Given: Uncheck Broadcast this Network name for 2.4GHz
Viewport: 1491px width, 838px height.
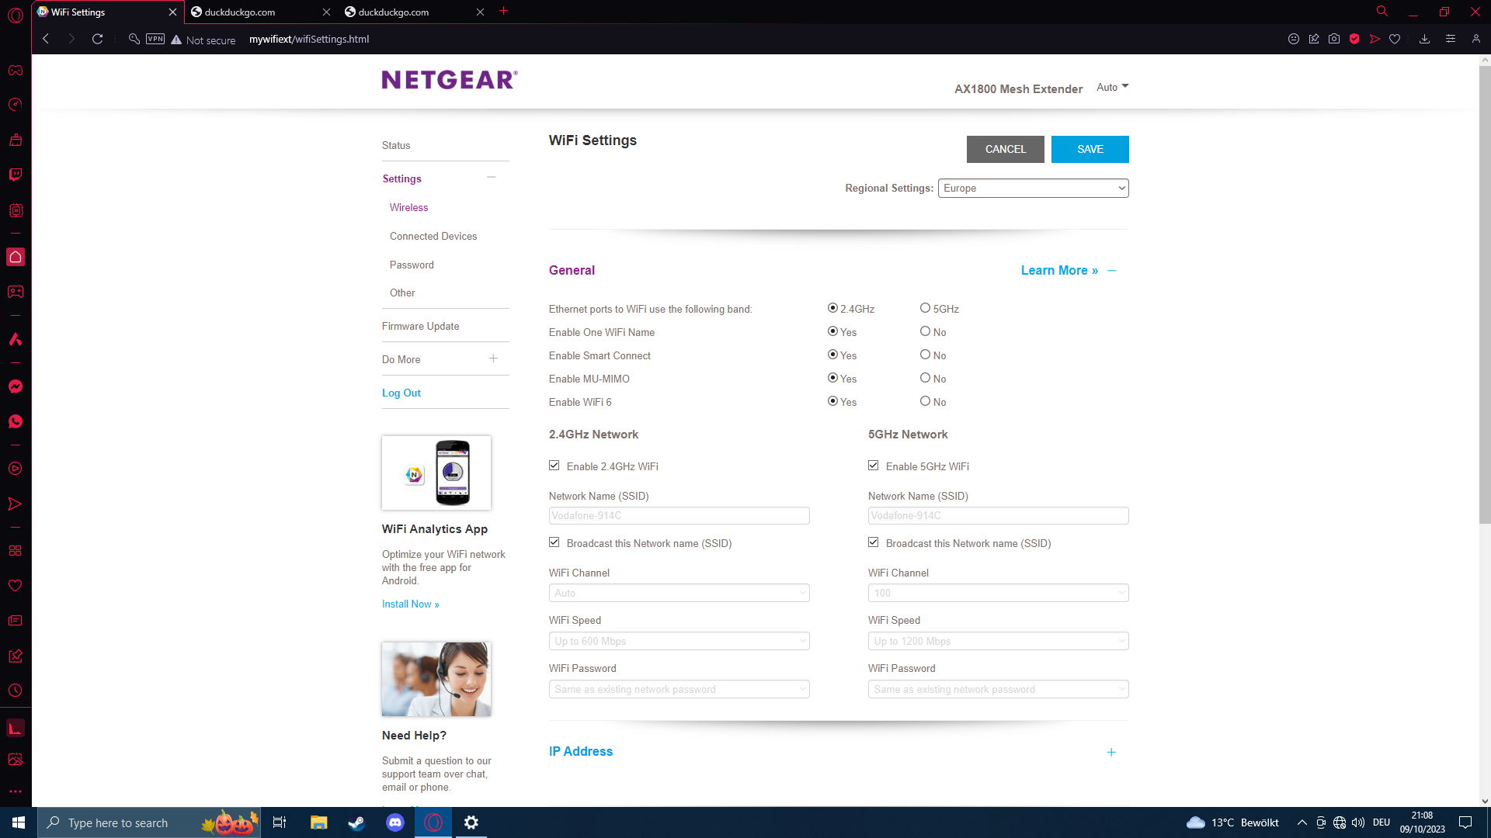Looking at the screenshot, I should pyautogui.click(x=554, y=542).
